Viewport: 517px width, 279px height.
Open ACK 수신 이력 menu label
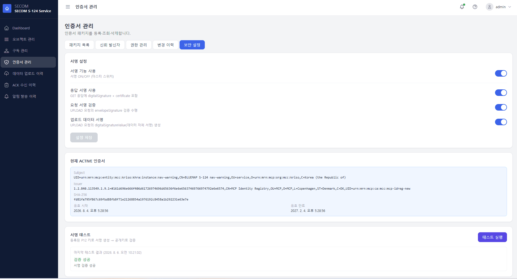pyautogui.click(x=24, y=85)
